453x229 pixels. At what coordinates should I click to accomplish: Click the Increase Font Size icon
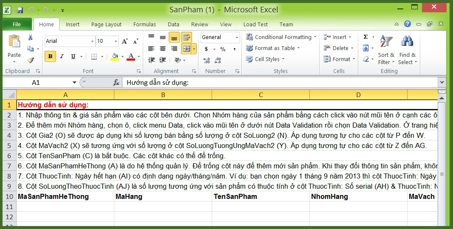[125, 41]
